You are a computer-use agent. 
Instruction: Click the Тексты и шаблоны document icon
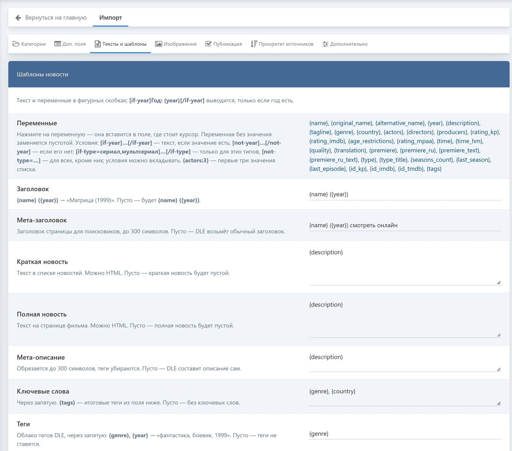[x=98, y=44]
